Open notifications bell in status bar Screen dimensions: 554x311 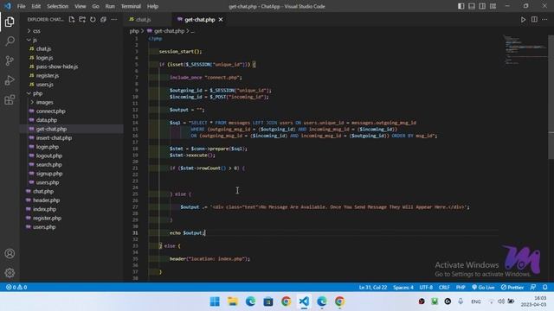click(544, 288)
